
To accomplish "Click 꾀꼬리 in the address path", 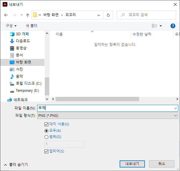I will pos(71,15).
